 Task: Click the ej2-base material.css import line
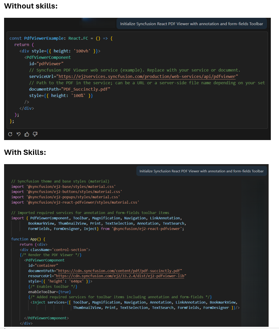(x=63, y=186)
